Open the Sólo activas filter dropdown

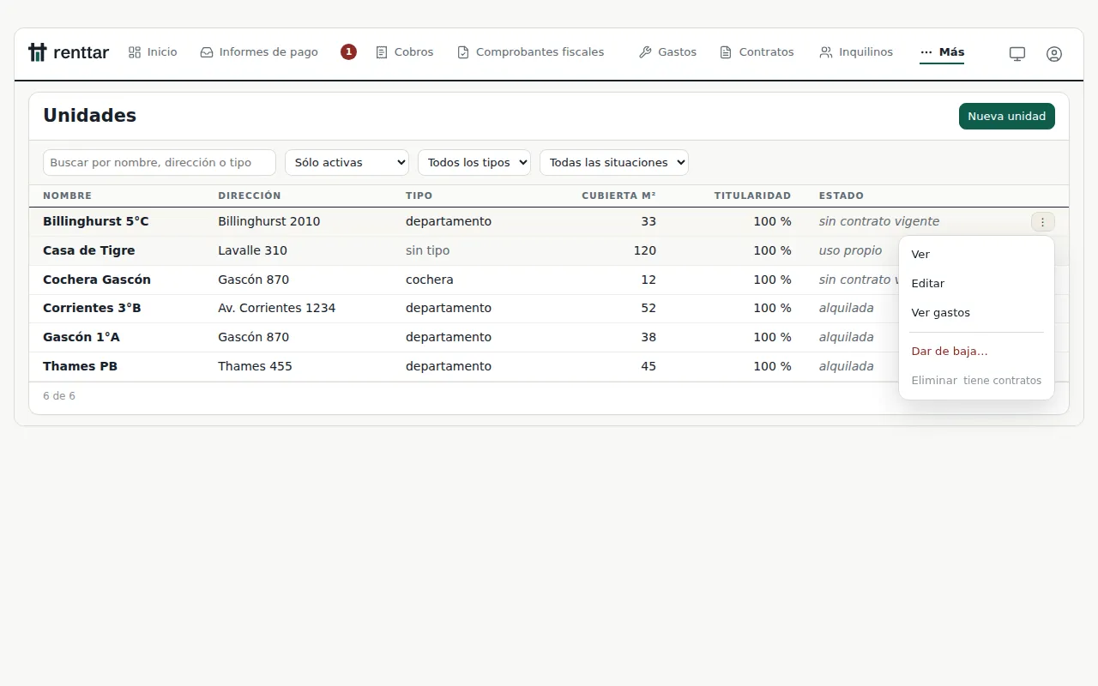(x=347, y=162)
